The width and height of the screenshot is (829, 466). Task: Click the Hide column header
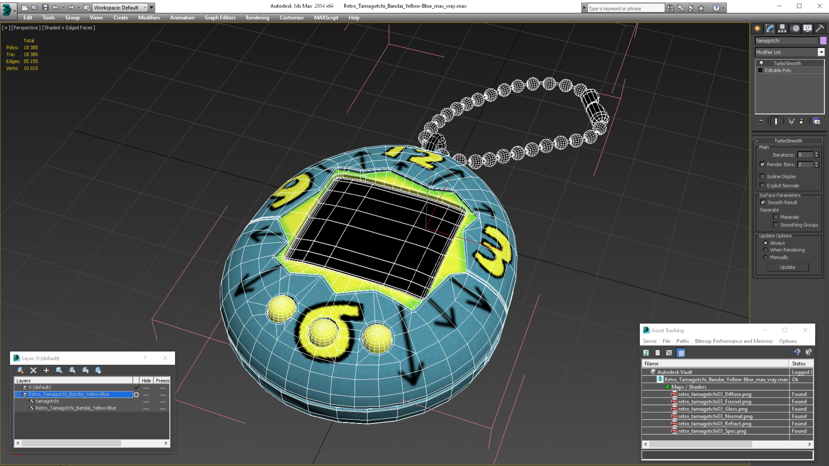click(146, 381)
